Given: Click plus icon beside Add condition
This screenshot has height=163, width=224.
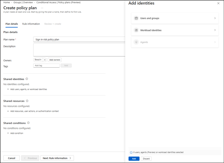Looking at the screenshot, I should point(8,133).
